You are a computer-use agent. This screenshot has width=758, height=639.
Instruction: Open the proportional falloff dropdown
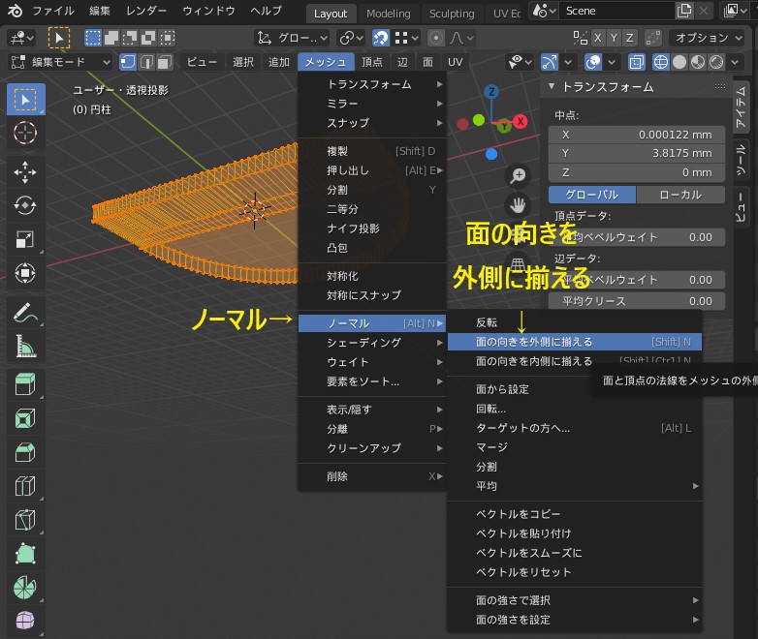[x=462, y=38]
